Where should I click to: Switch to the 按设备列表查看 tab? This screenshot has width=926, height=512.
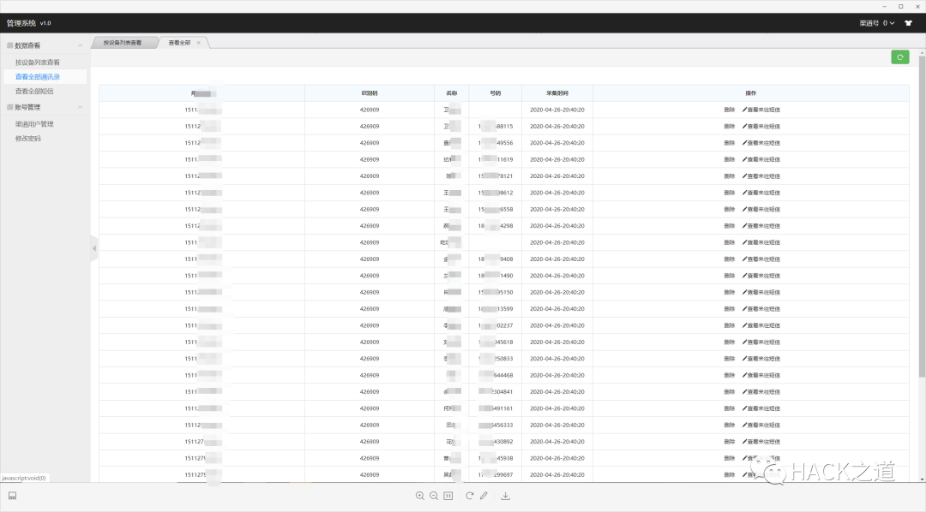tap(123, 43)
